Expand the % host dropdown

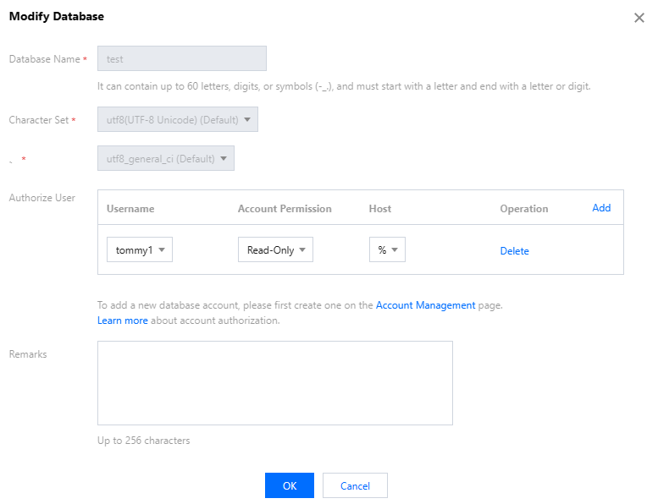(x=387, y=250)
